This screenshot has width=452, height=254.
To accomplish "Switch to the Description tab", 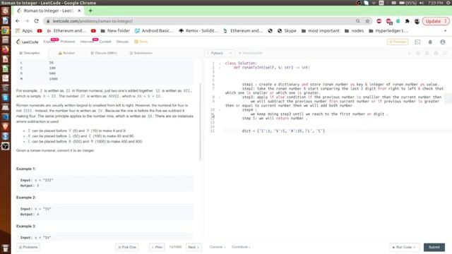I will [30, 53].
